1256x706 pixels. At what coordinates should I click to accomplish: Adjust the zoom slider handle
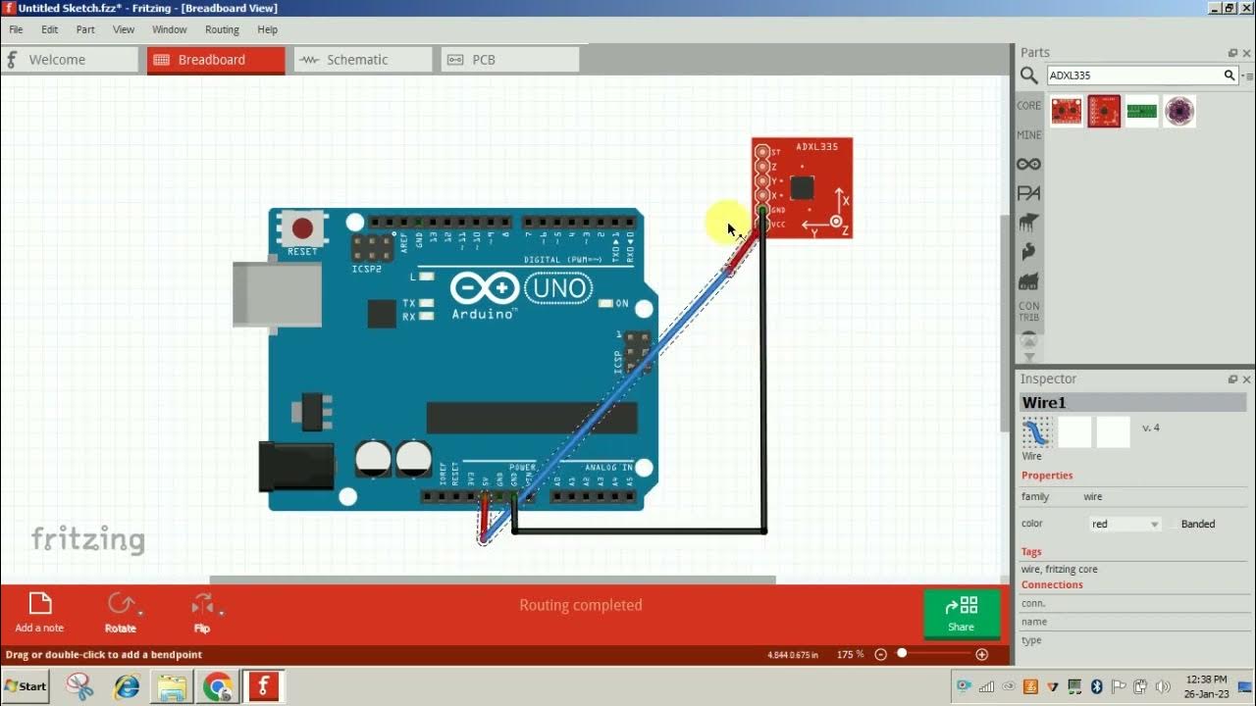pyautogui.click(x=902, y=653)
